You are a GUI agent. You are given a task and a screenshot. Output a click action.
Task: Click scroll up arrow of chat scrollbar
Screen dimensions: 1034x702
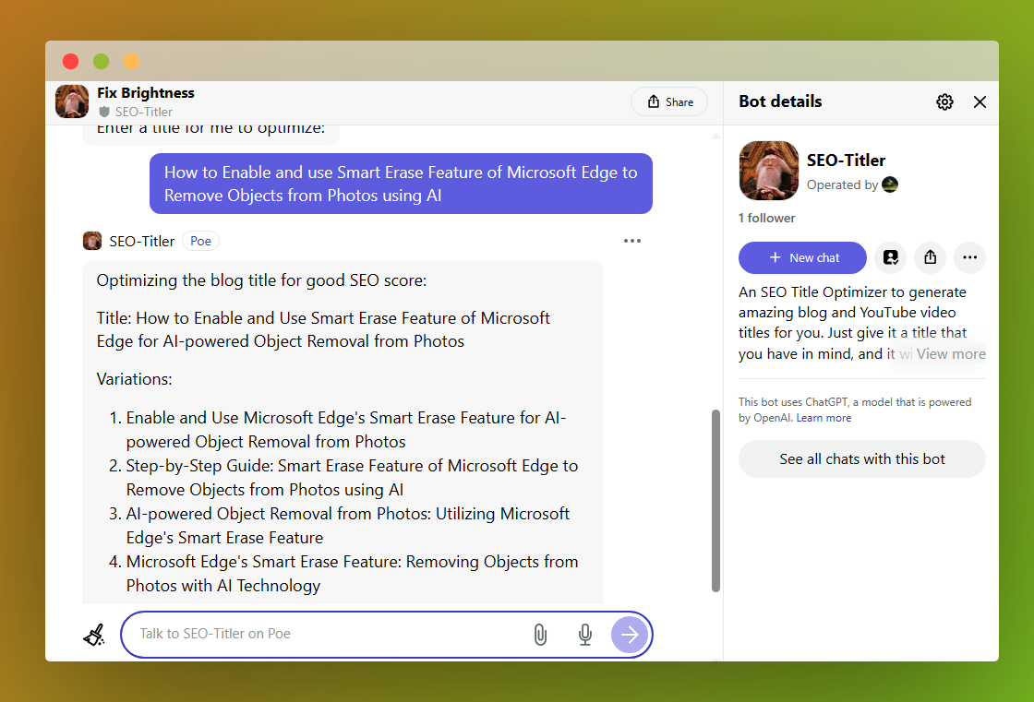(x=715, y=135)
